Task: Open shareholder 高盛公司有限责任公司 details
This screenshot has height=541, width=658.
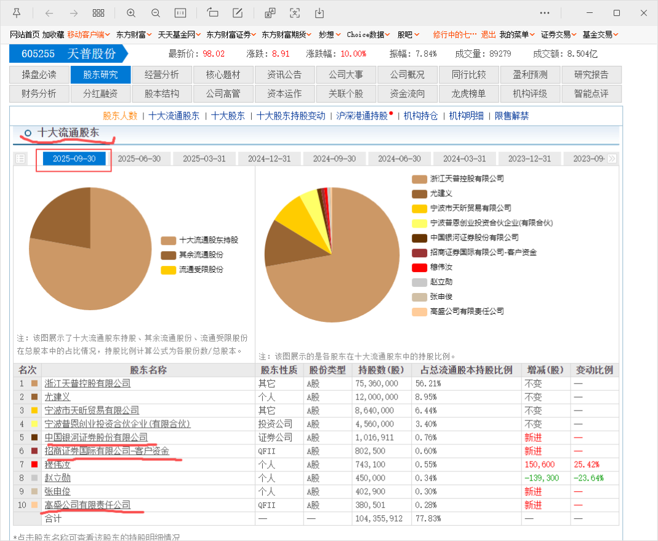Action: (x=87, y=505)
